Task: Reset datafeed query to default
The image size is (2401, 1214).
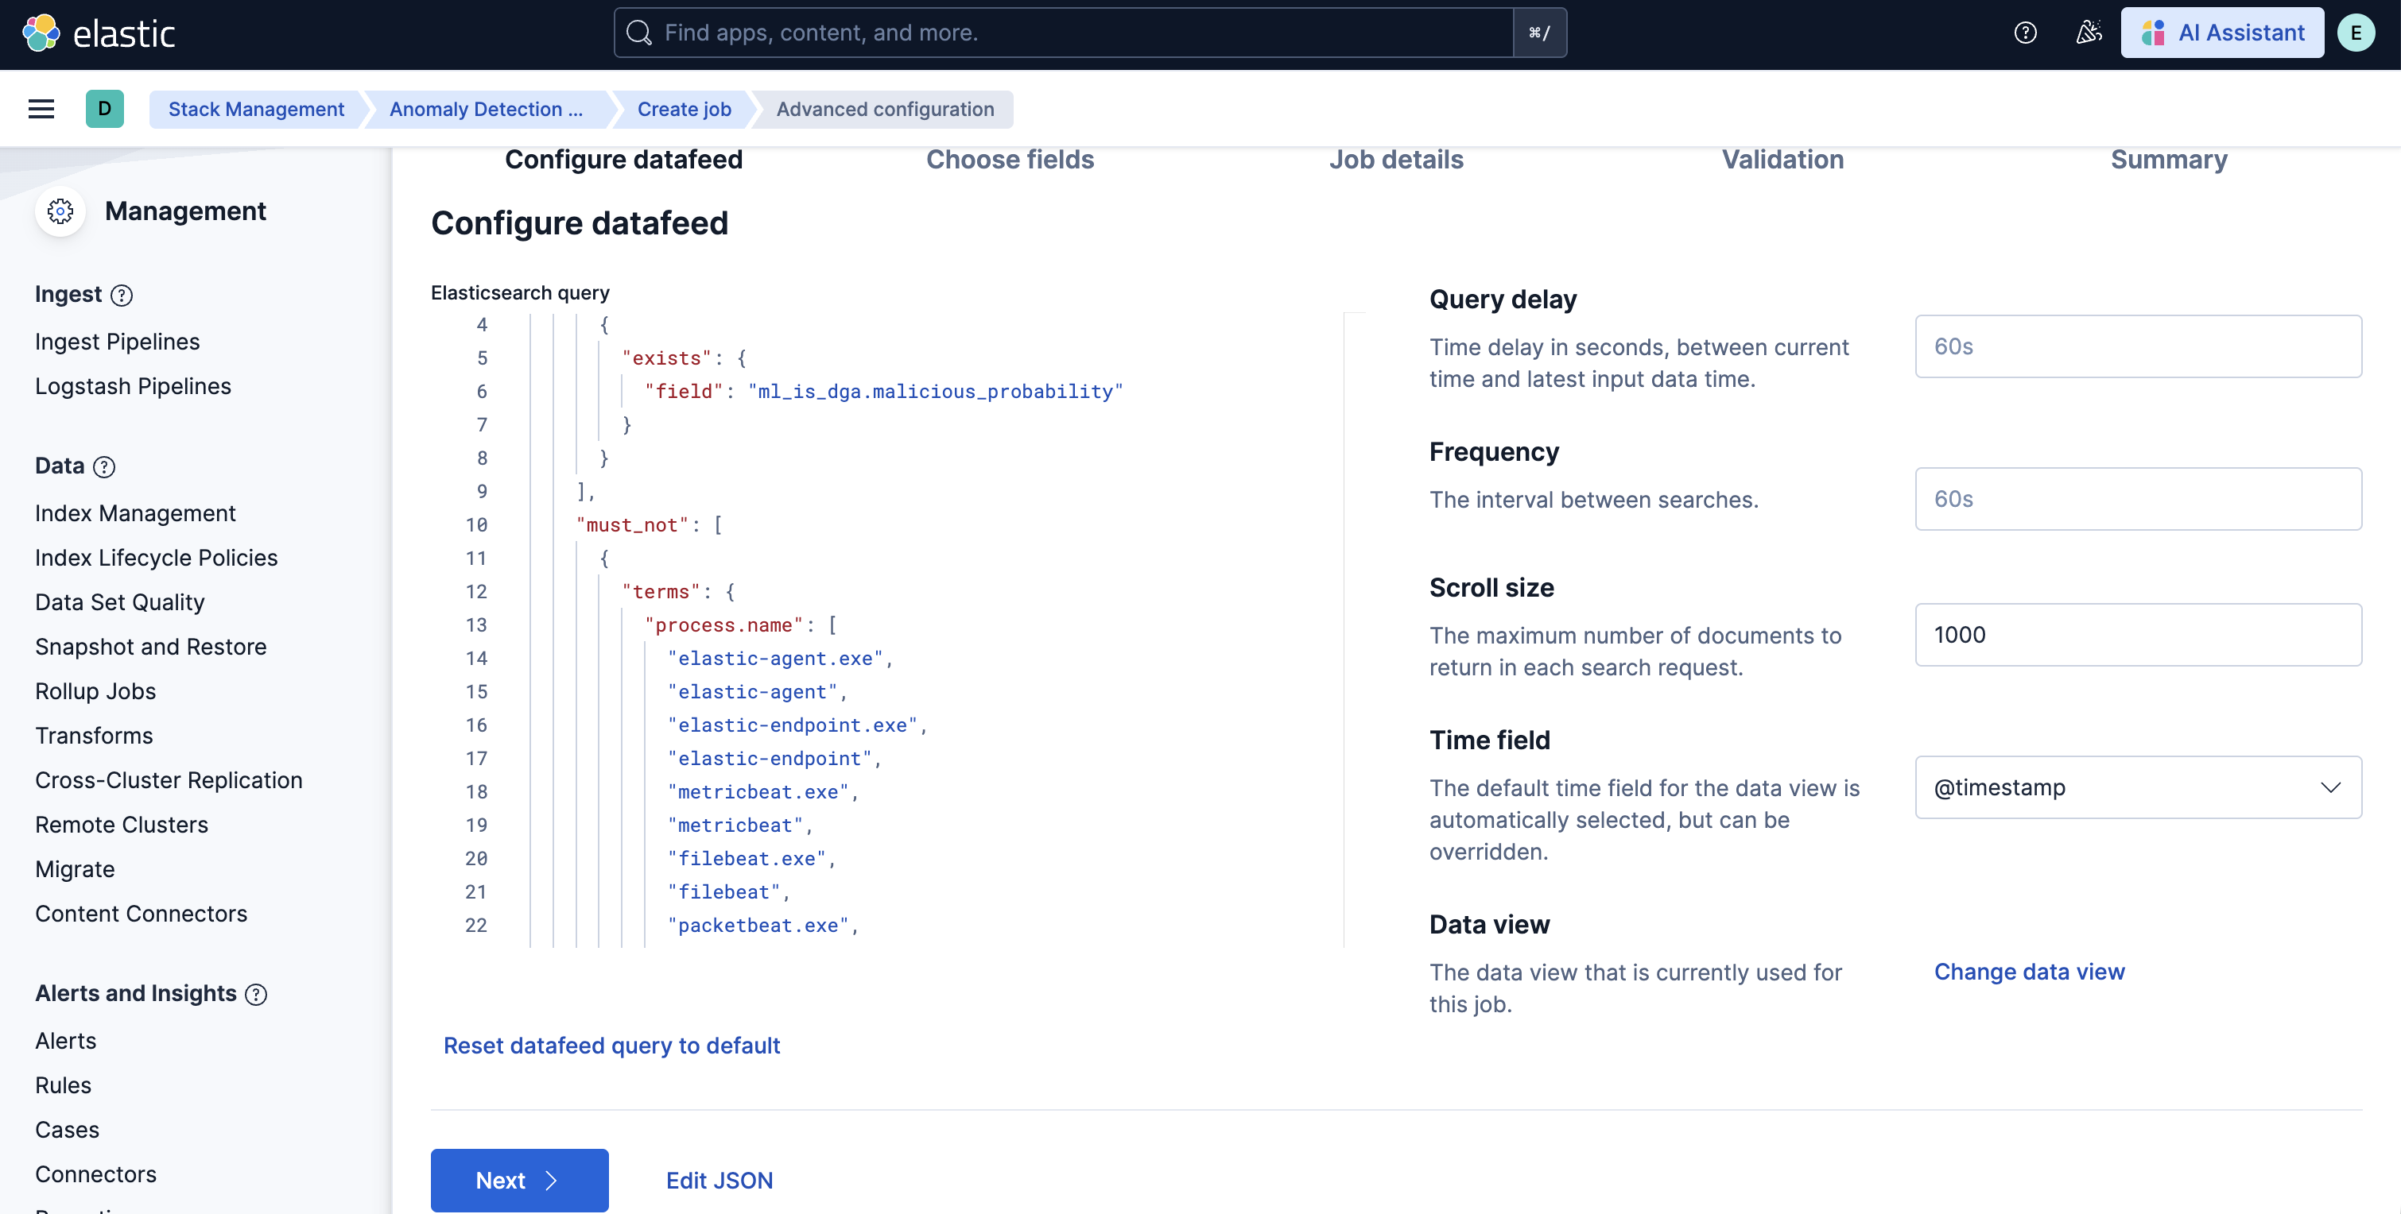Action: 611,1046
